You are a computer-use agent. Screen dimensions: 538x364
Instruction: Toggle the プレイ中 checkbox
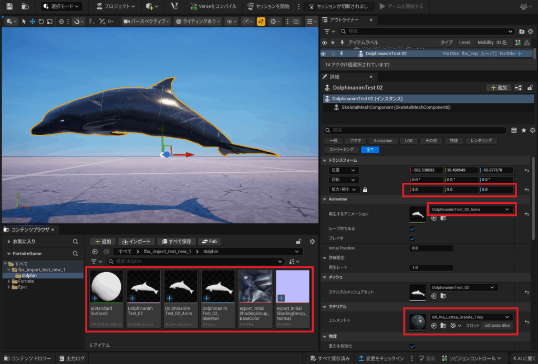[412, 238]
